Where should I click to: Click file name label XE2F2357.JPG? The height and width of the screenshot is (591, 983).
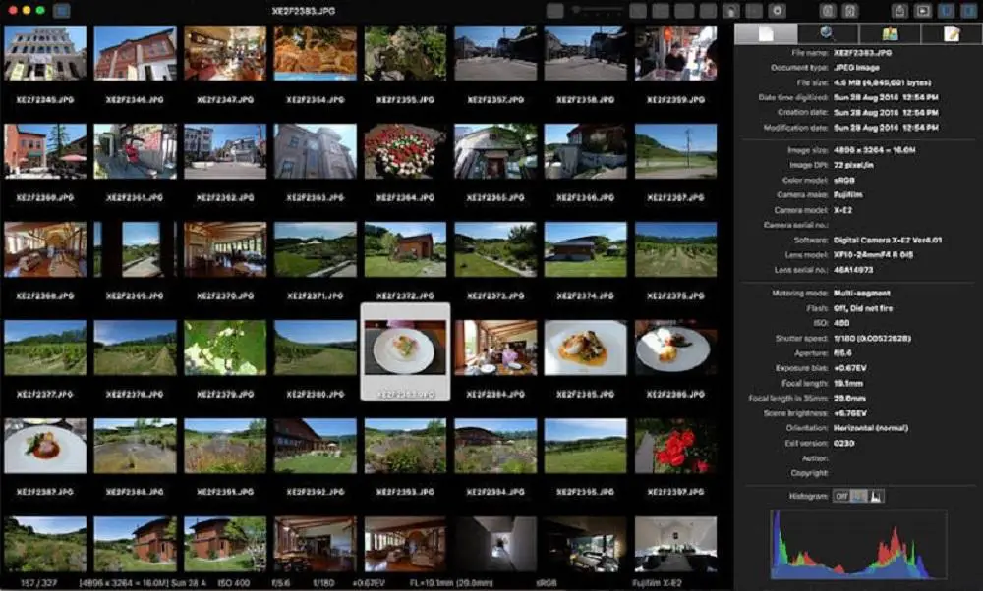(x=495, y=99)
